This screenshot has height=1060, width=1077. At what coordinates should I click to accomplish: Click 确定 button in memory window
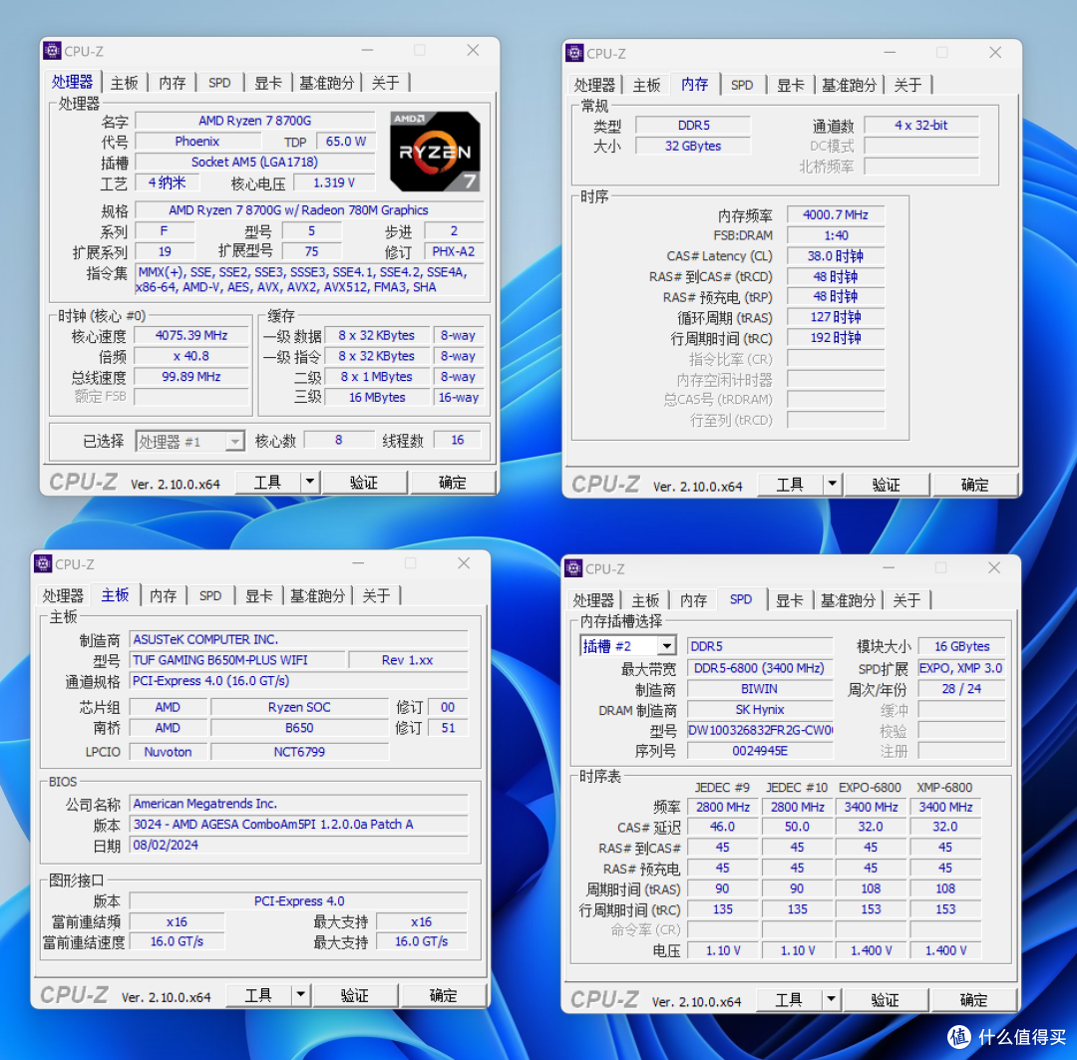974,485
